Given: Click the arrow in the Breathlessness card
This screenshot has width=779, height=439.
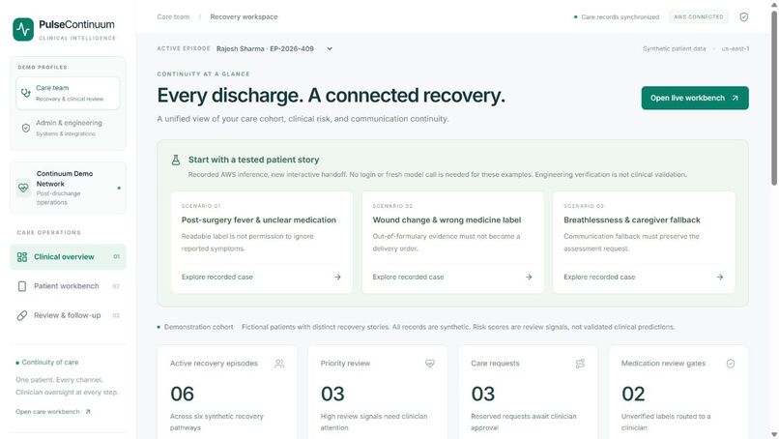Looking at the screenshot, I should [719, 277].
